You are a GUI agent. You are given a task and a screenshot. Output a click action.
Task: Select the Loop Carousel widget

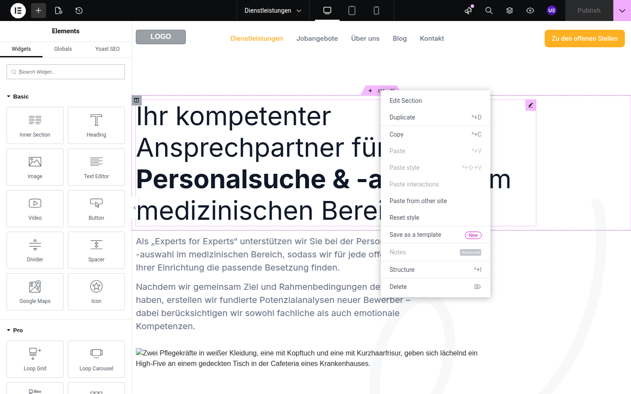coord(96,359)
